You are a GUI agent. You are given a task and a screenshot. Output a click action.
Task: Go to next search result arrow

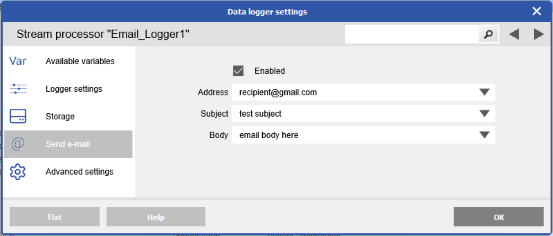pyautogui.click(x=538, y=34)
